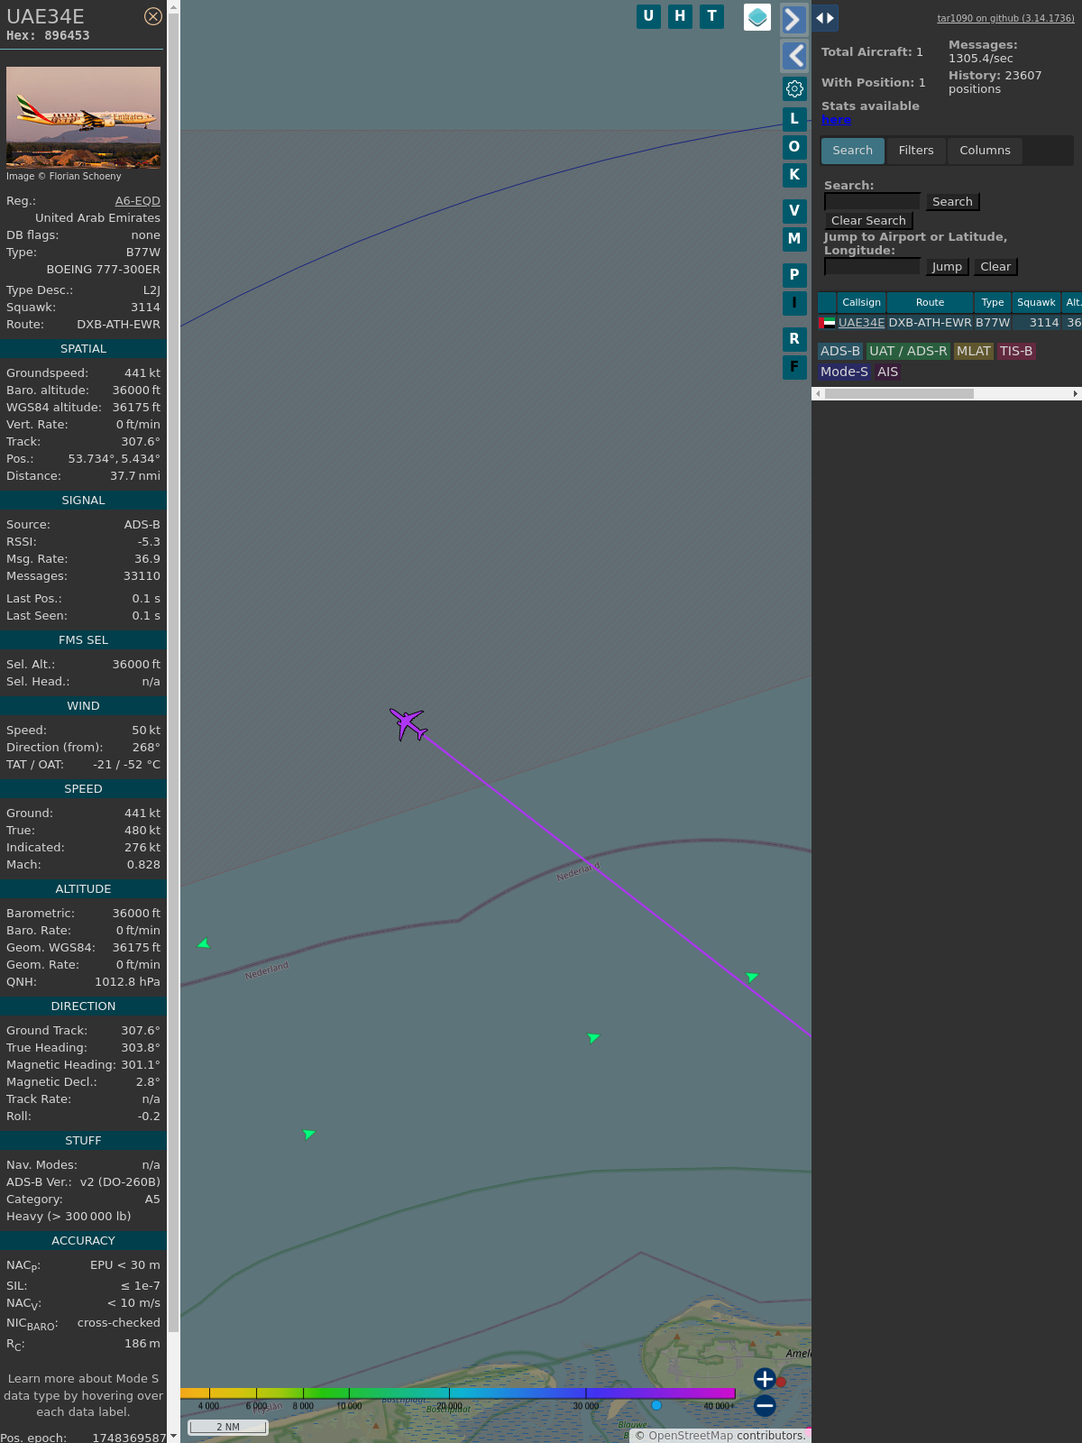
Task: Toggle the MLAT source filter
Action: tap(974, 352)
